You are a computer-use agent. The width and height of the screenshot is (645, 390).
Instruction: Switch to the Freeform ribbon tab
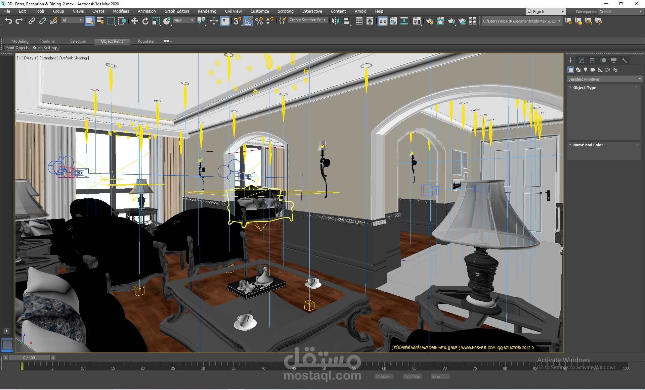pyautogui.click(x=47, y=41)
